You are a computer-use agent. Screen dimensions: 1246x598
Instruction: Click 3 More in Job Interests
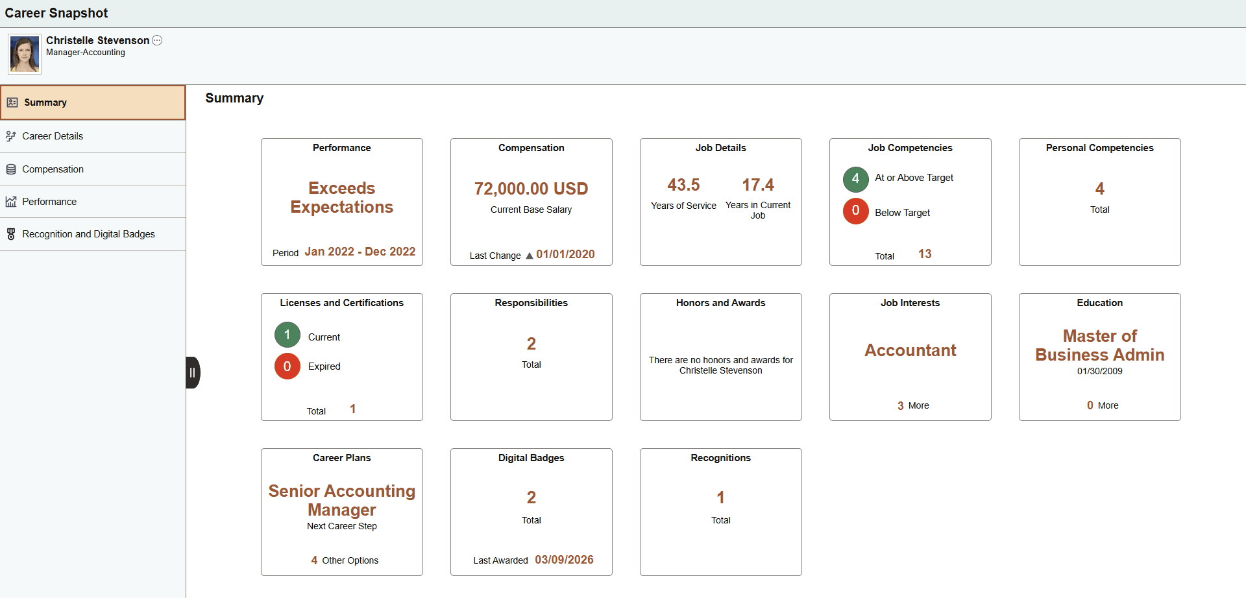(x=913, y=405)
